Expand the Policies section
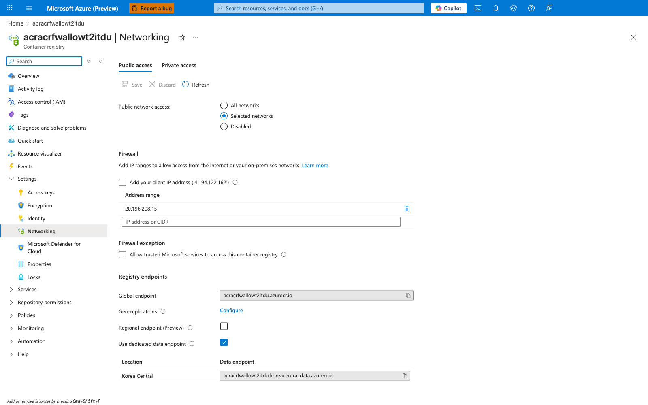The width and height of the screenshot is (648, 405). (x=11, y=315)
